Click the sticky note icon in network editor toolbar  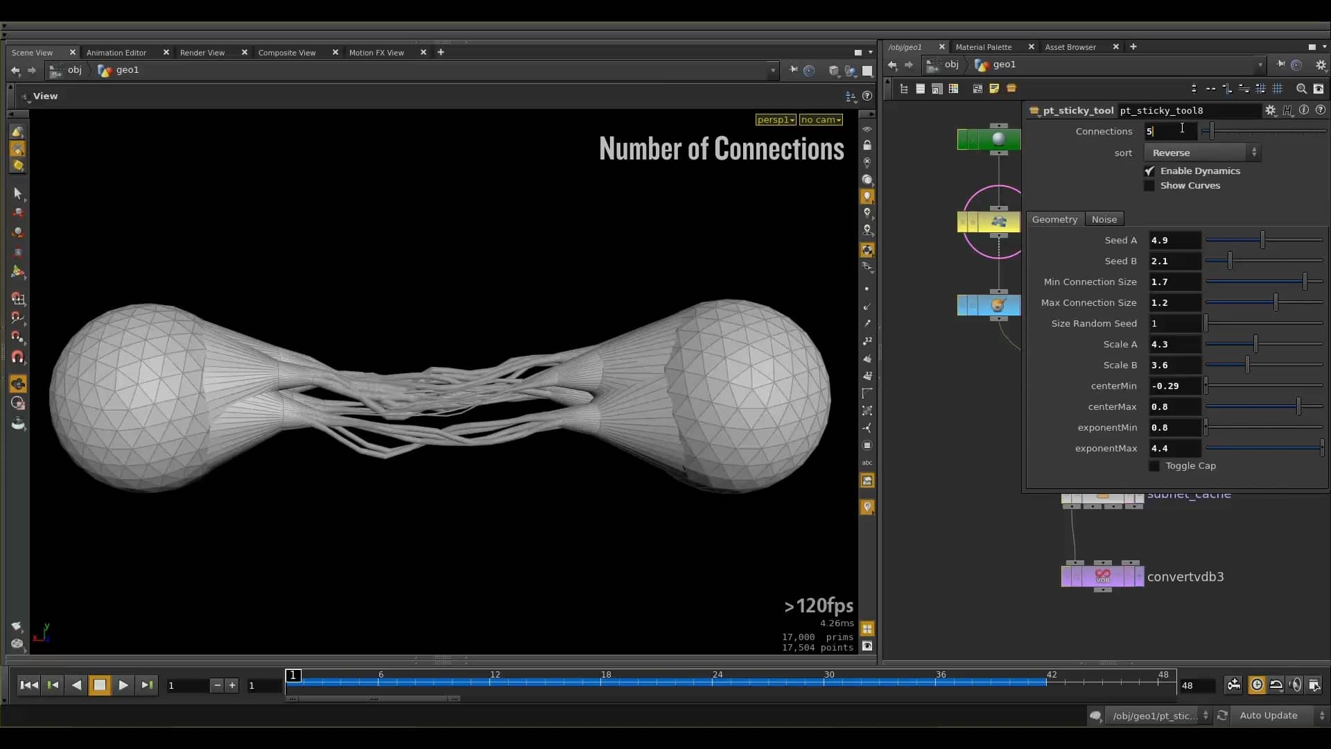(x=994, y=89)
